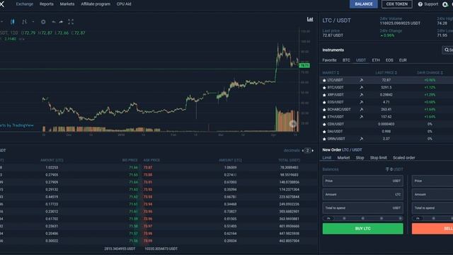Click mining pickaxe icon on LTC/USDT row
This screenshot has height=255, width=453.
pos(361,80)
